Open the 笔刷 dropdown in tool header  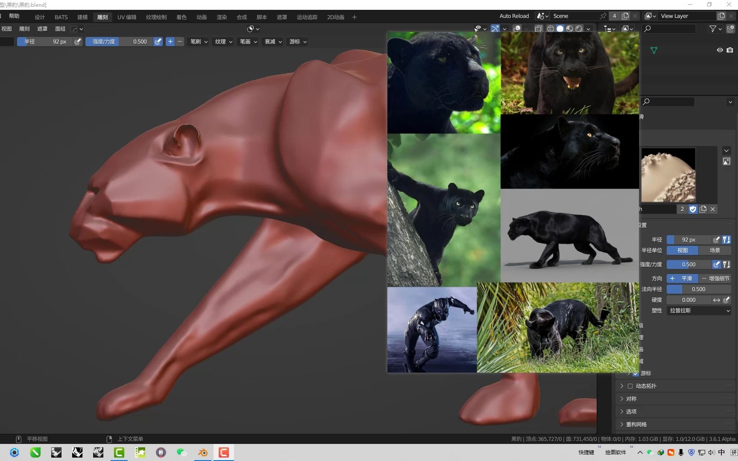[199, 41]
